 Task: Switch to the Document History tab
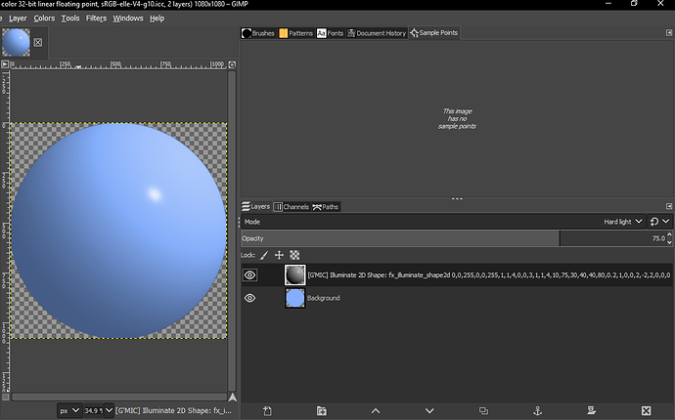[376, 33]
